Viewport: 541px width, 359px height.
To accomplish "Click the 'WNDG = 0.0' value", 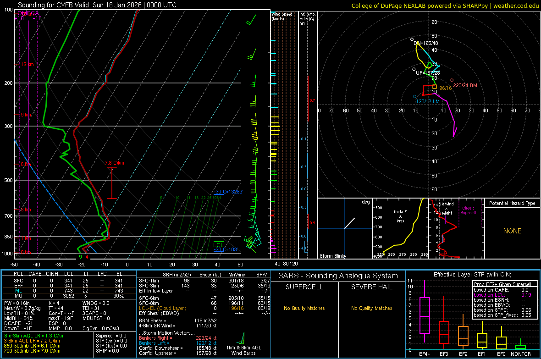I will tap(96, 303).
